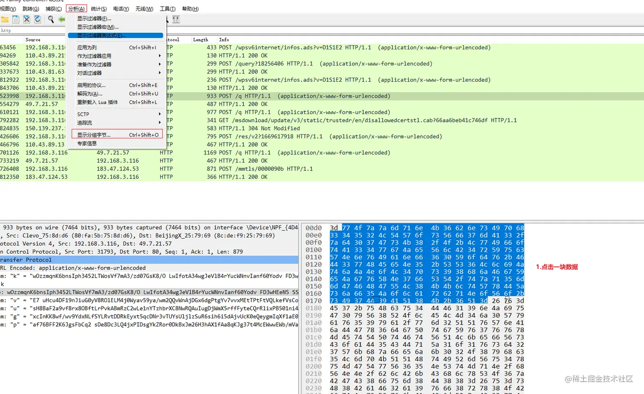Select the new file icon on toolbar

pos(16,19)
